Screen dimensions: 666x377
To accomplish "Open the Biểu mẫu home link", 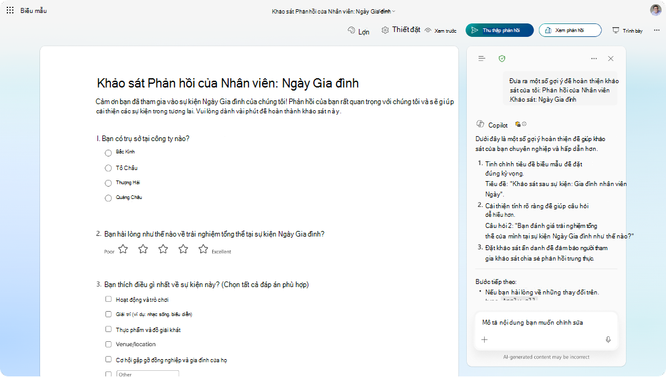I will 33,10.
